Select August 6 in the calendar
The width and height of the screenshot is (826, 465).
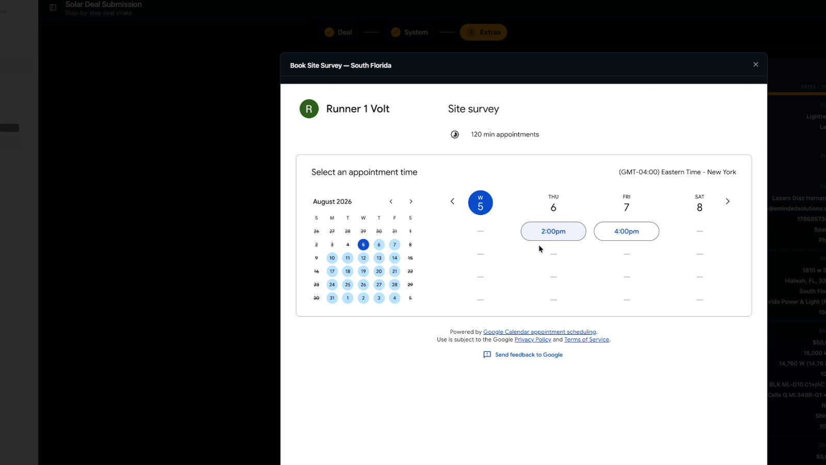(379, 244)
